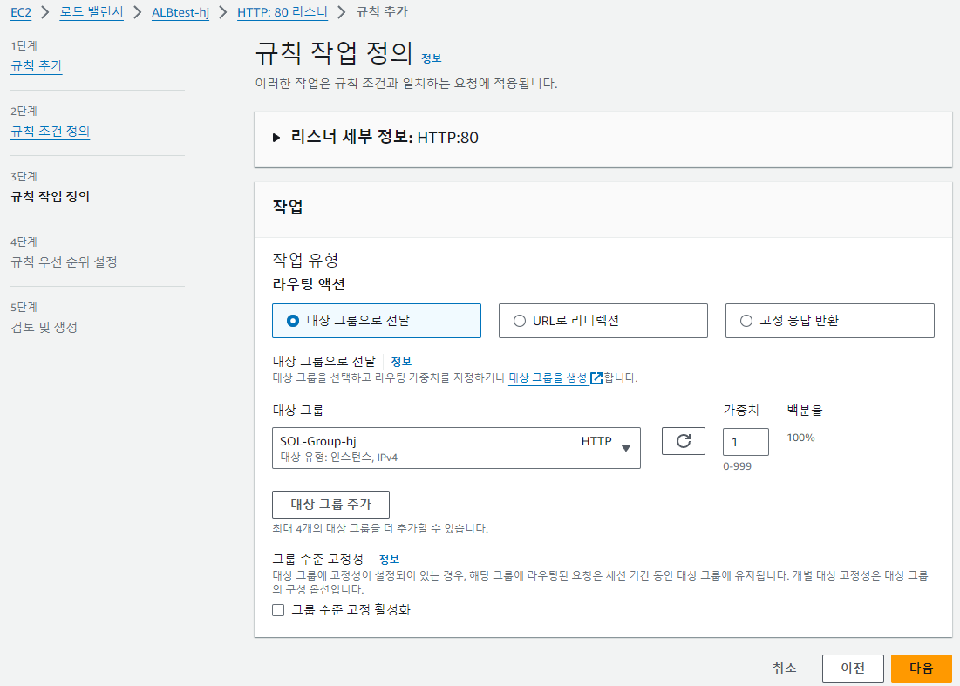This screenshot has width=960, height=686.
Task: Go to 로드 밸런서 breadcrumb
Action: (92, 12)
